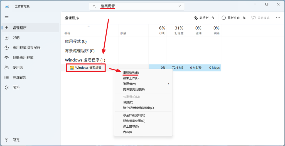
Task: Click 重新啟動工作 restart task button
Action: pyautogui.click(x=234, y=18)
